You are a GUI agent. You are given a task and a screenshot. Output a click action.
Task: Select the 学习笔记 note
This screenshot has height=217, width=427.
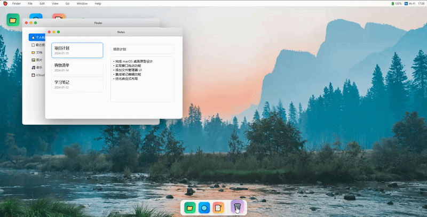coord(77,84)
